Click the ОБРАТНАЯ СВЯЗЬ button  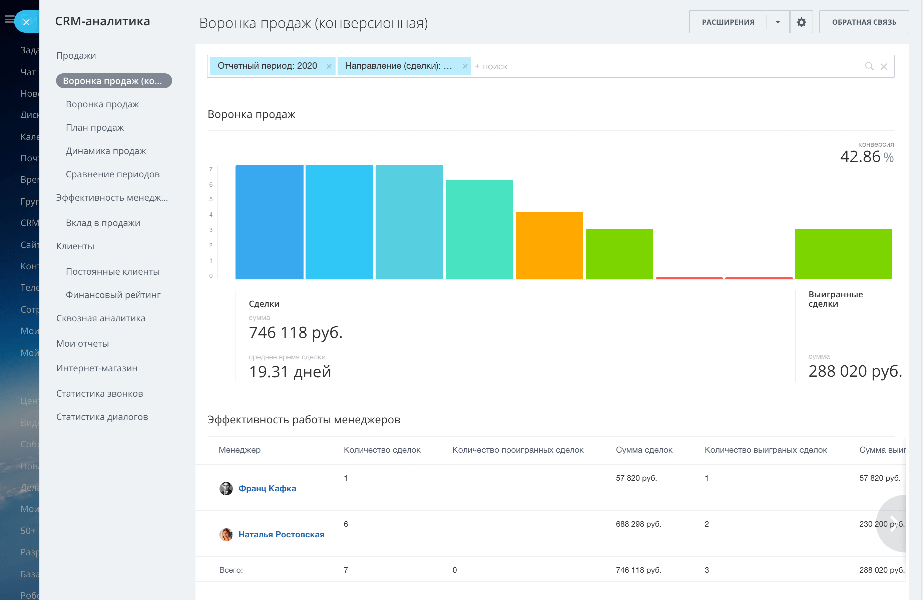point(864,22)
